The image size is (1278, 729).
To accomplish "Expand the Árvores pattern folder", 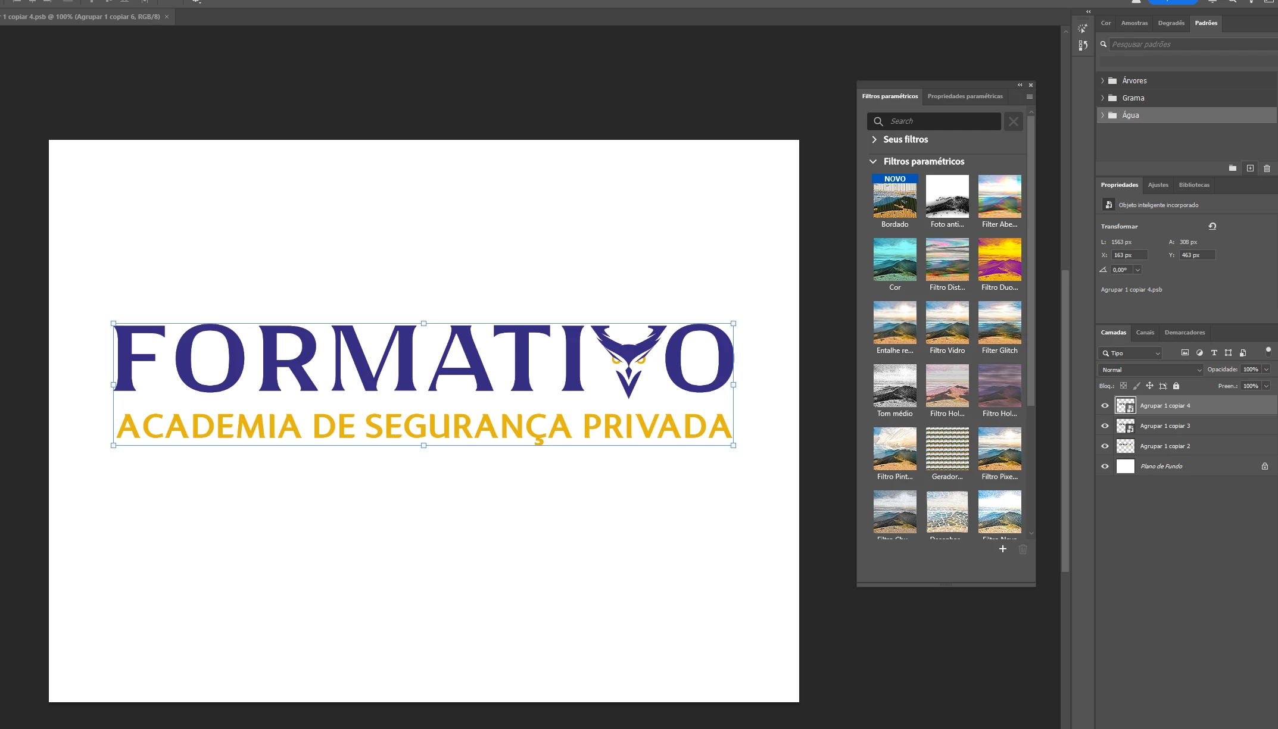I will [1102, 81].
